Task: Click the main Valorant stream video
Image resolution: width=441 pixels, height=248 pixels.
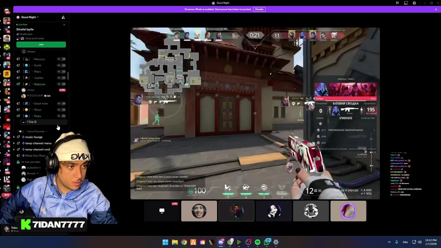Action: (255, 113)
